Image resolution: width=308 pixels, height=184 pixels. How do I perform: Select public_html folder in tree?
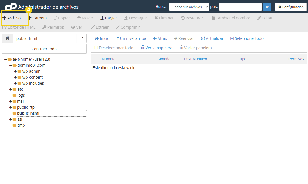[28, 113]
